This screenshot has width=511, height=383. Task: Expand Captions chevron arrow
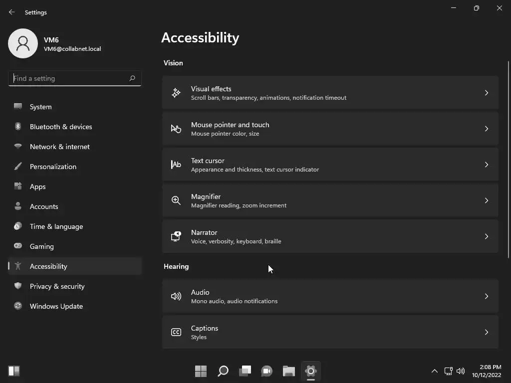(486, 332)
